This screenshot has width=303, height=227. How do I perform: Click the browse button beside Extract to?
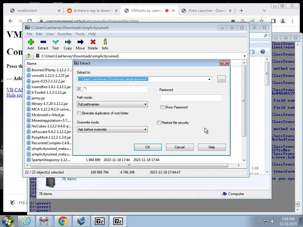tap(221, 79)
